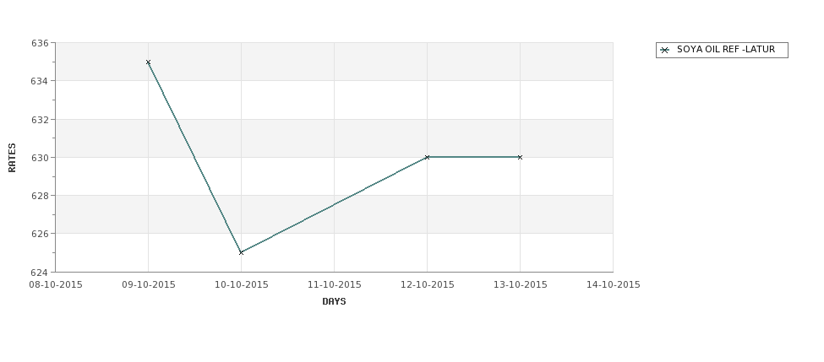Select the SOYA OIL REF -LATUR legend label
Image resolution: width=824 pixels, height=362 pixels.
coord(726,49)
